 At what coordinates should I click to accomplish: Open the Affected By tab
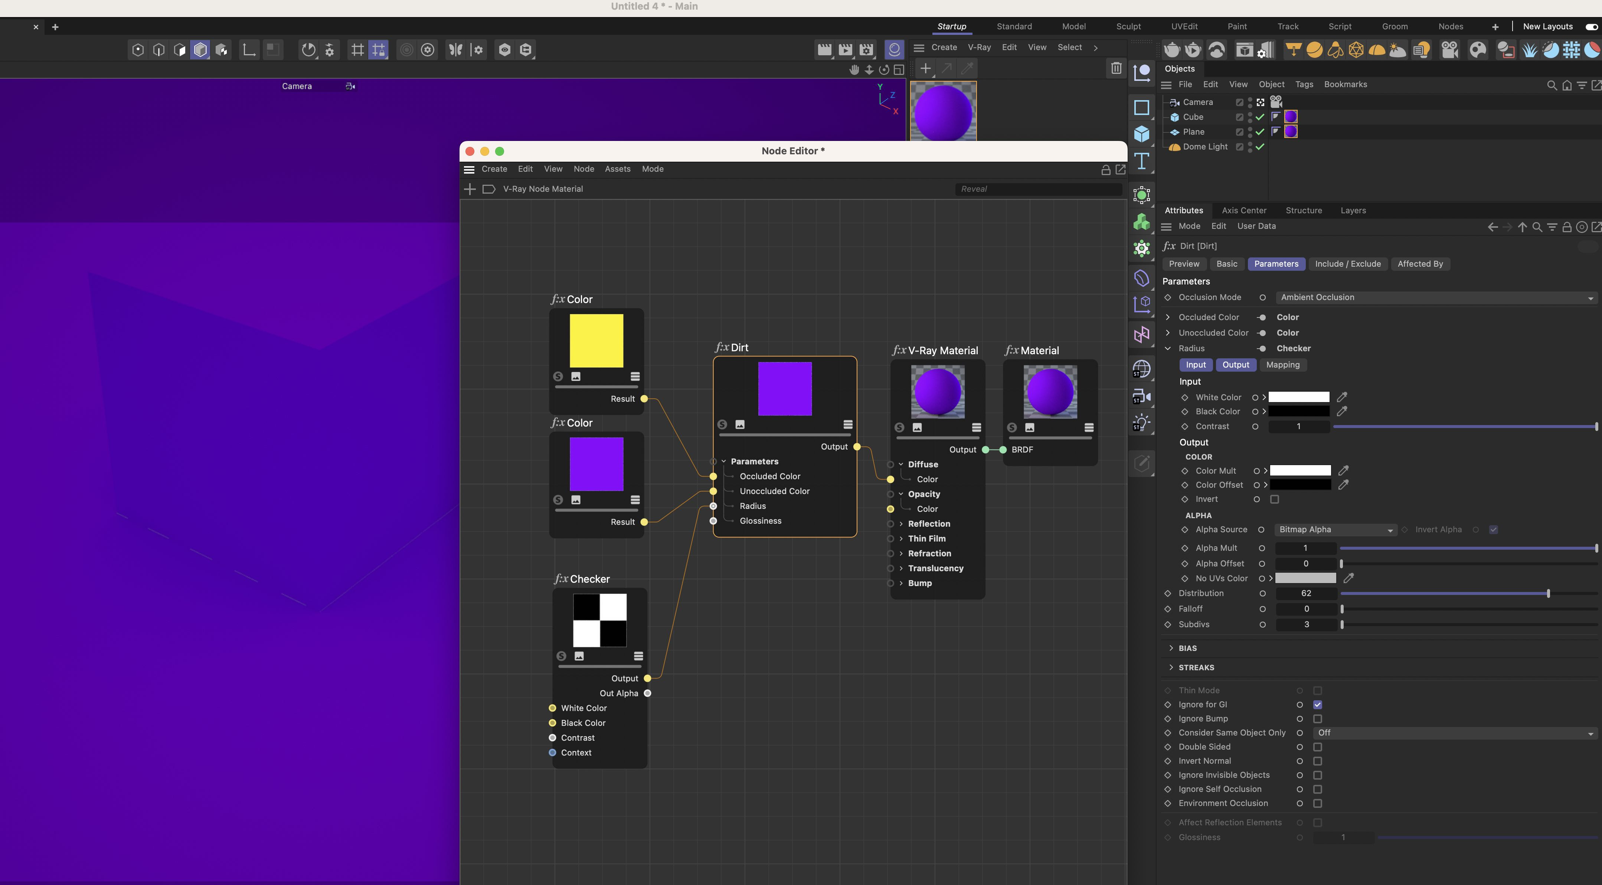1420,264
